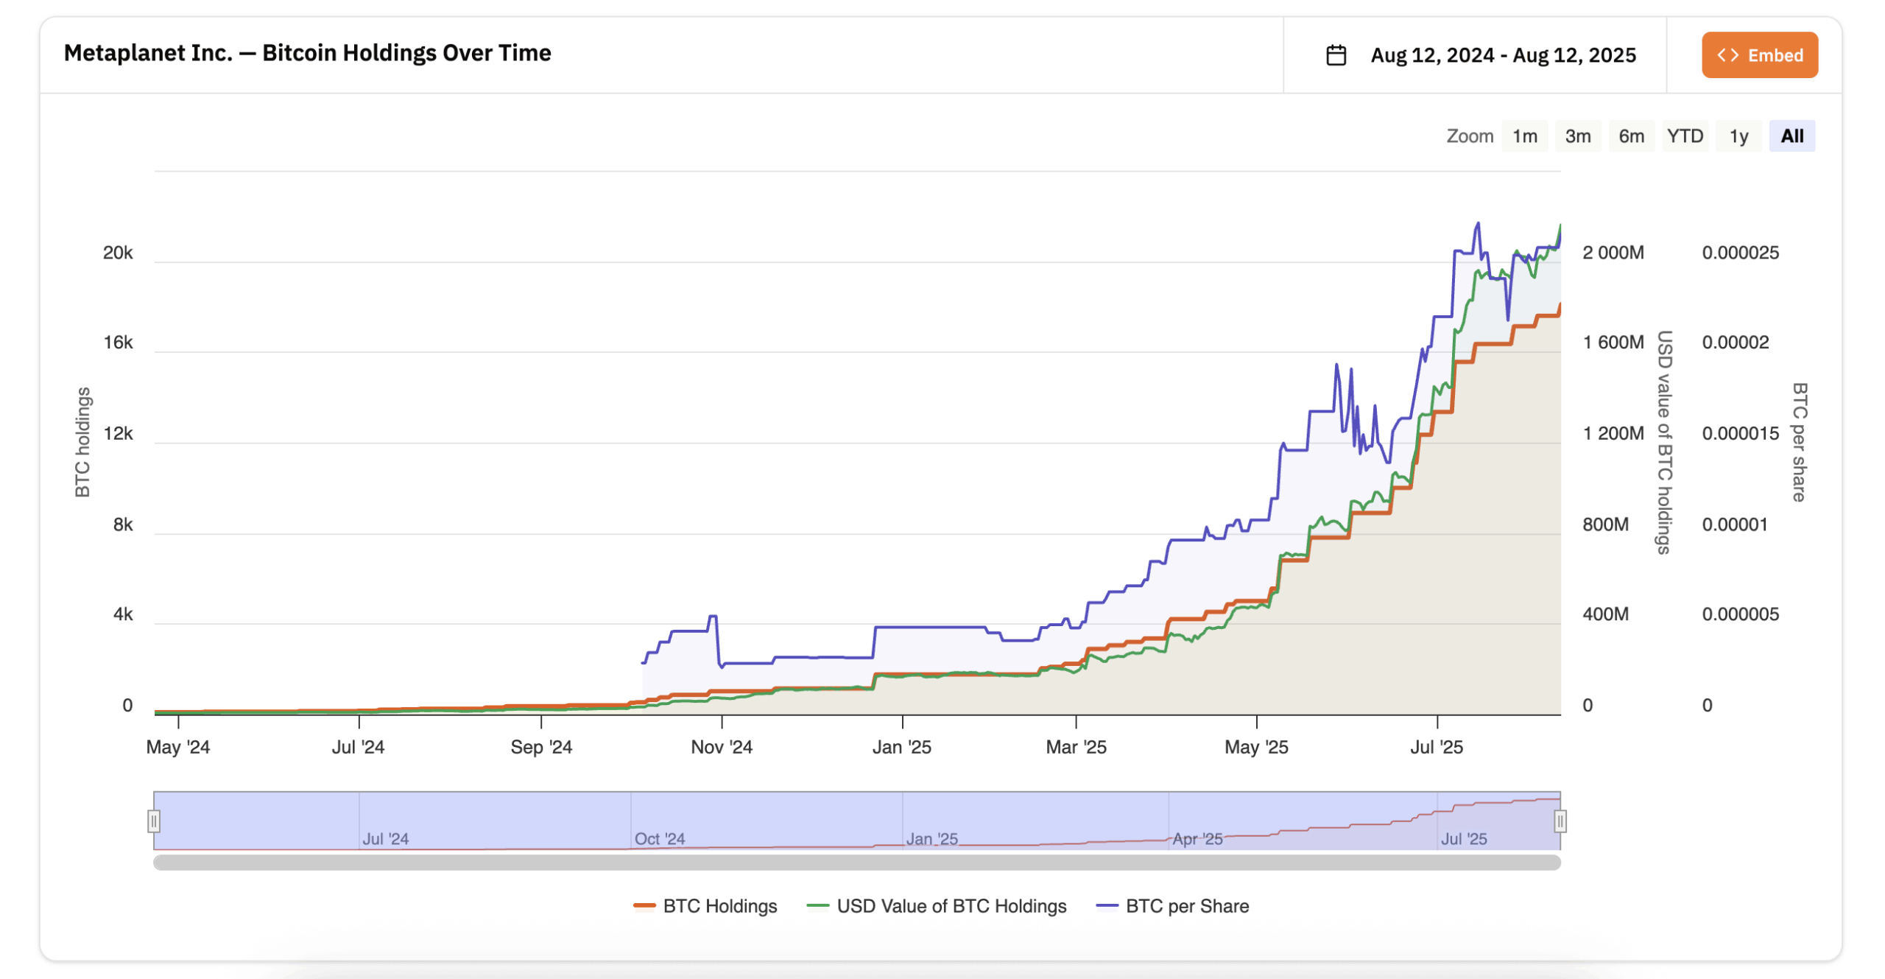Select the 1y zoom range
Image resolution: width=1885 pixels, height=979 pixels.
(x=1738, y=136)
